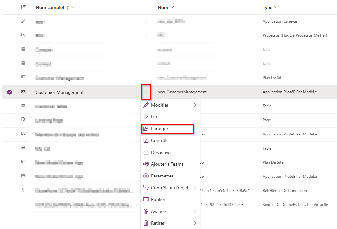Choose Partager from the context menu
Viewport: 337px width, 229px height.
(x=167, y=129)
